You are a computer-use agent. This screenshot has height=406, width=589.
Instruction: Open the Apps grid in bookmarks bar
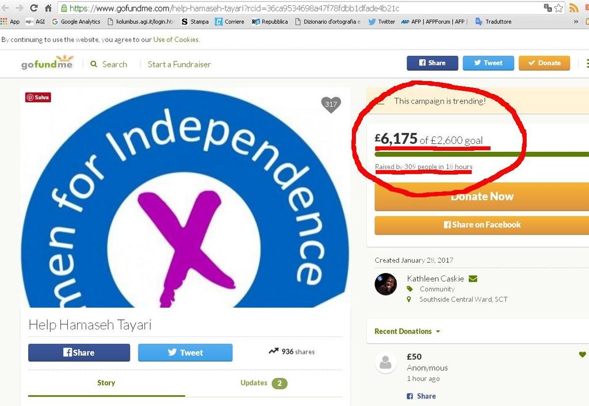click(10, 22)
